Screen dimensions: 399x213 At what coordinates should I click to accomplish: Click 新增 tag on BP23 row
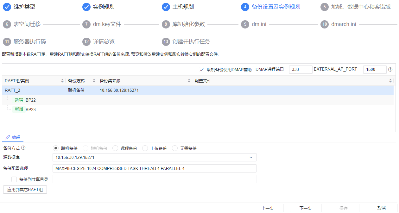tap(19, 109)
